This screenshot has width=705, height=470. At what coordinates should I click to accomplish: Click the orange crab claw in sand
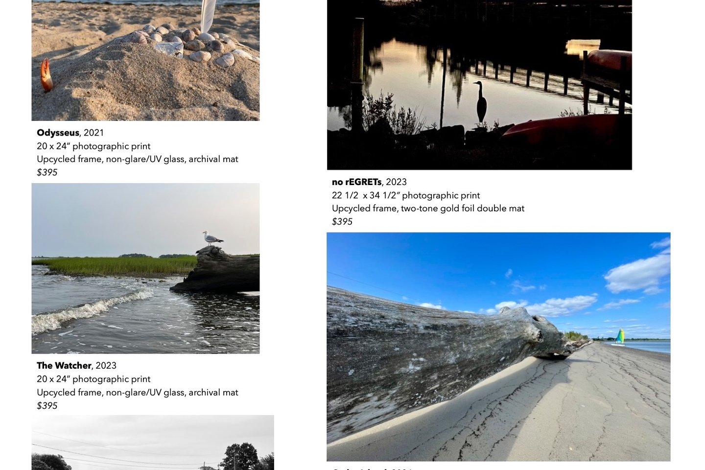click(x=47, y=74)
